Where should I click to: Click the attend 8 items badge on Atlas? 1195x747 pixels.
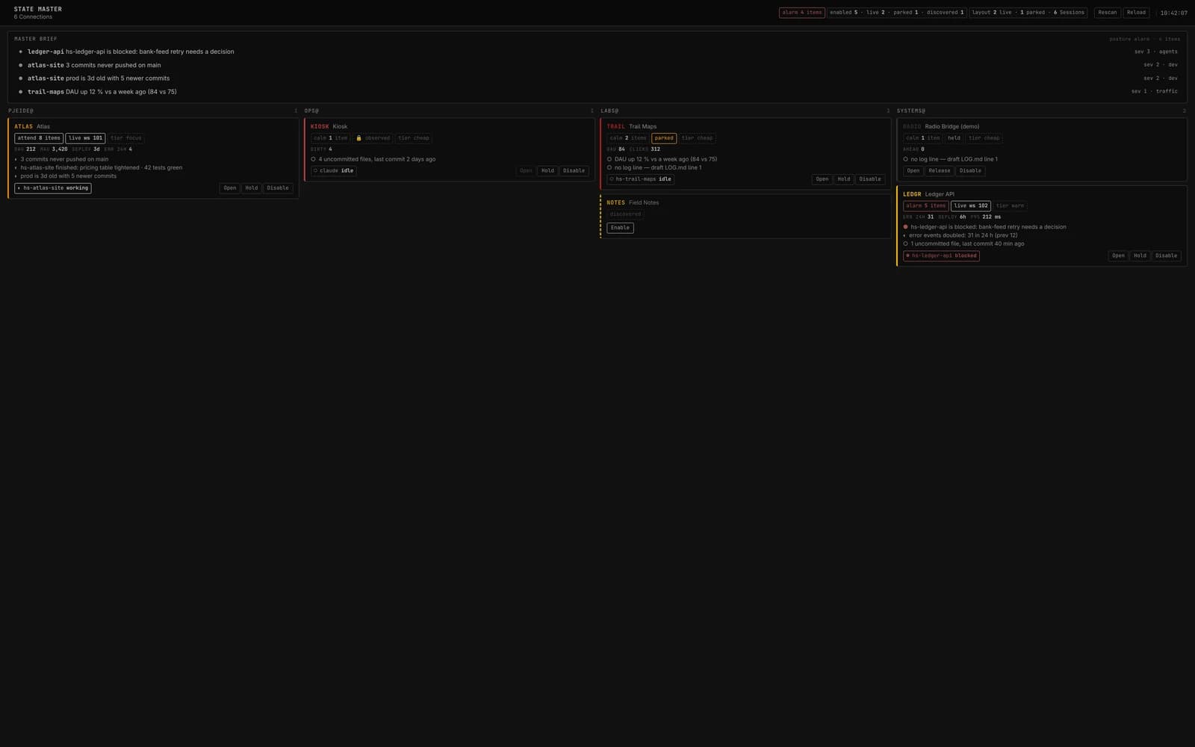pos(39,138)
